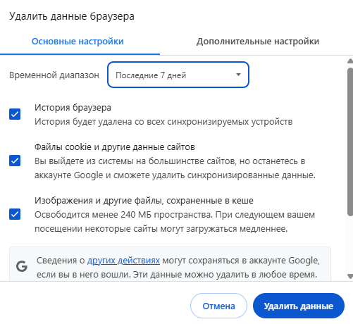This screenshot has height=324, width=353.
Task: Open the других действиях link
Action: coord(123,261)
